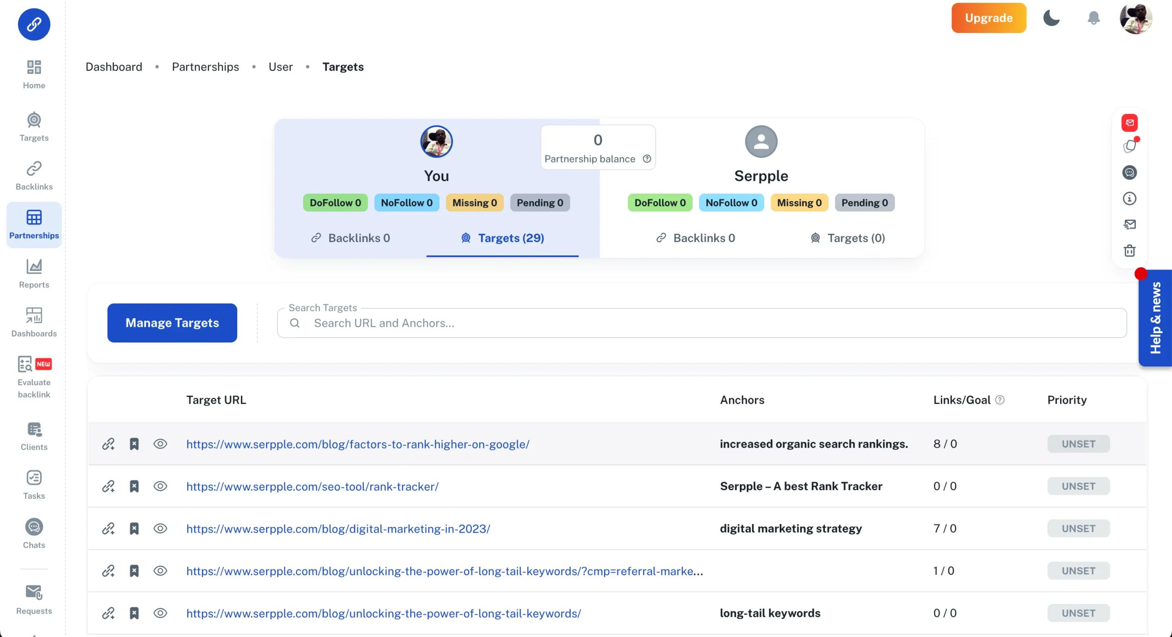Open Partnerships in the sidebar
Screen dimensions: 1172x637
(34, 225)
